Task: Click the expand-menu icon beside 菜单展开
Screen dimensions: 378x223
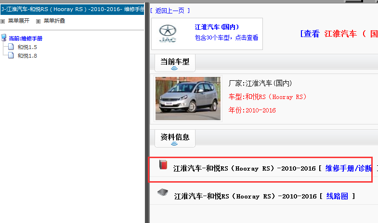Action: (x=3, y=22)
